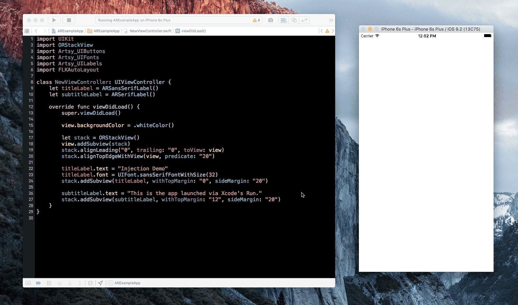The image size is (518, 305).
Task: Switch to the Standard editor
Action: click(x=283, y=20)
